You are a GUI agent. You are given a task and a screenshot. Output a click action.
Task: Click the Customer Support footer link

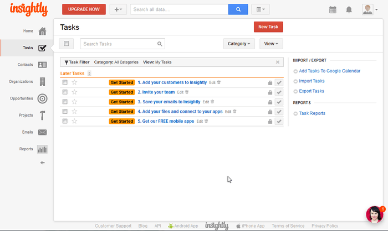[x=113, y=226]
